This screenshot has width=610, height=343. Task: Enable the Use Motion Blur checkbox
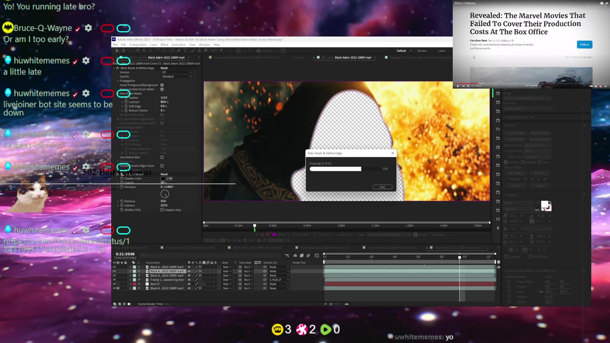tap(162, 157)
